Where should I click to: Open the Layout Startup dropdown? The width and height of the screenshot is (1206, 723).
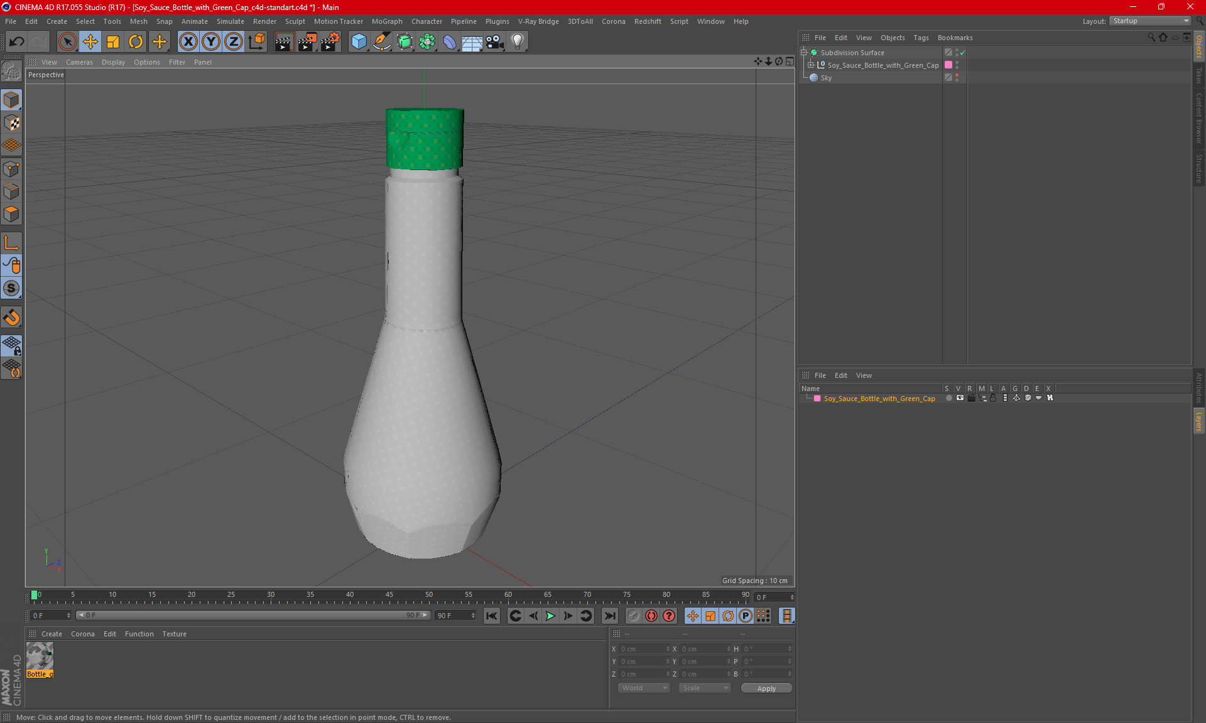pos(1150,21)
